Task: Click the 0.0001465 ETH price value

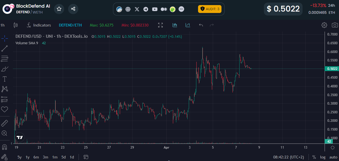Action: (321, 12)
